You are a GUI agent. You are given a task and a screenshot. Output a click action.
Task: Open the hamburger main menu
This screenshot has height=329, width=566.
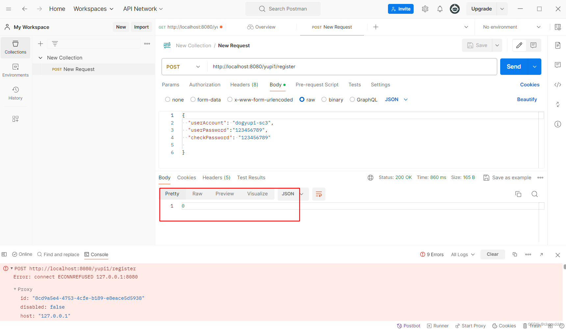(9, 9)
